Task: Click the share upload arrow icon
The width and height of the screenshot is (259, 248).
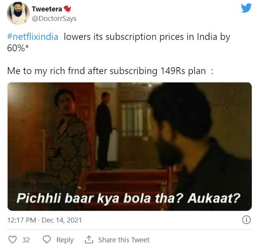Action: click(89, 240)
